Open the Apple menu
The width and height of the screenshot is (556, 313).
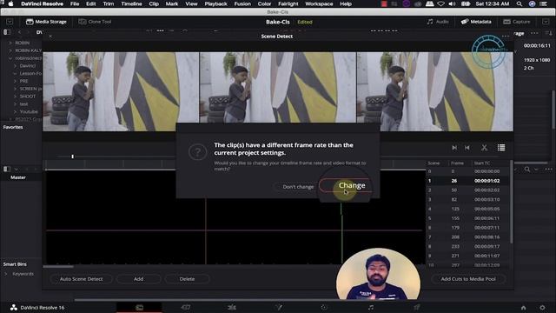click(10, 3)
